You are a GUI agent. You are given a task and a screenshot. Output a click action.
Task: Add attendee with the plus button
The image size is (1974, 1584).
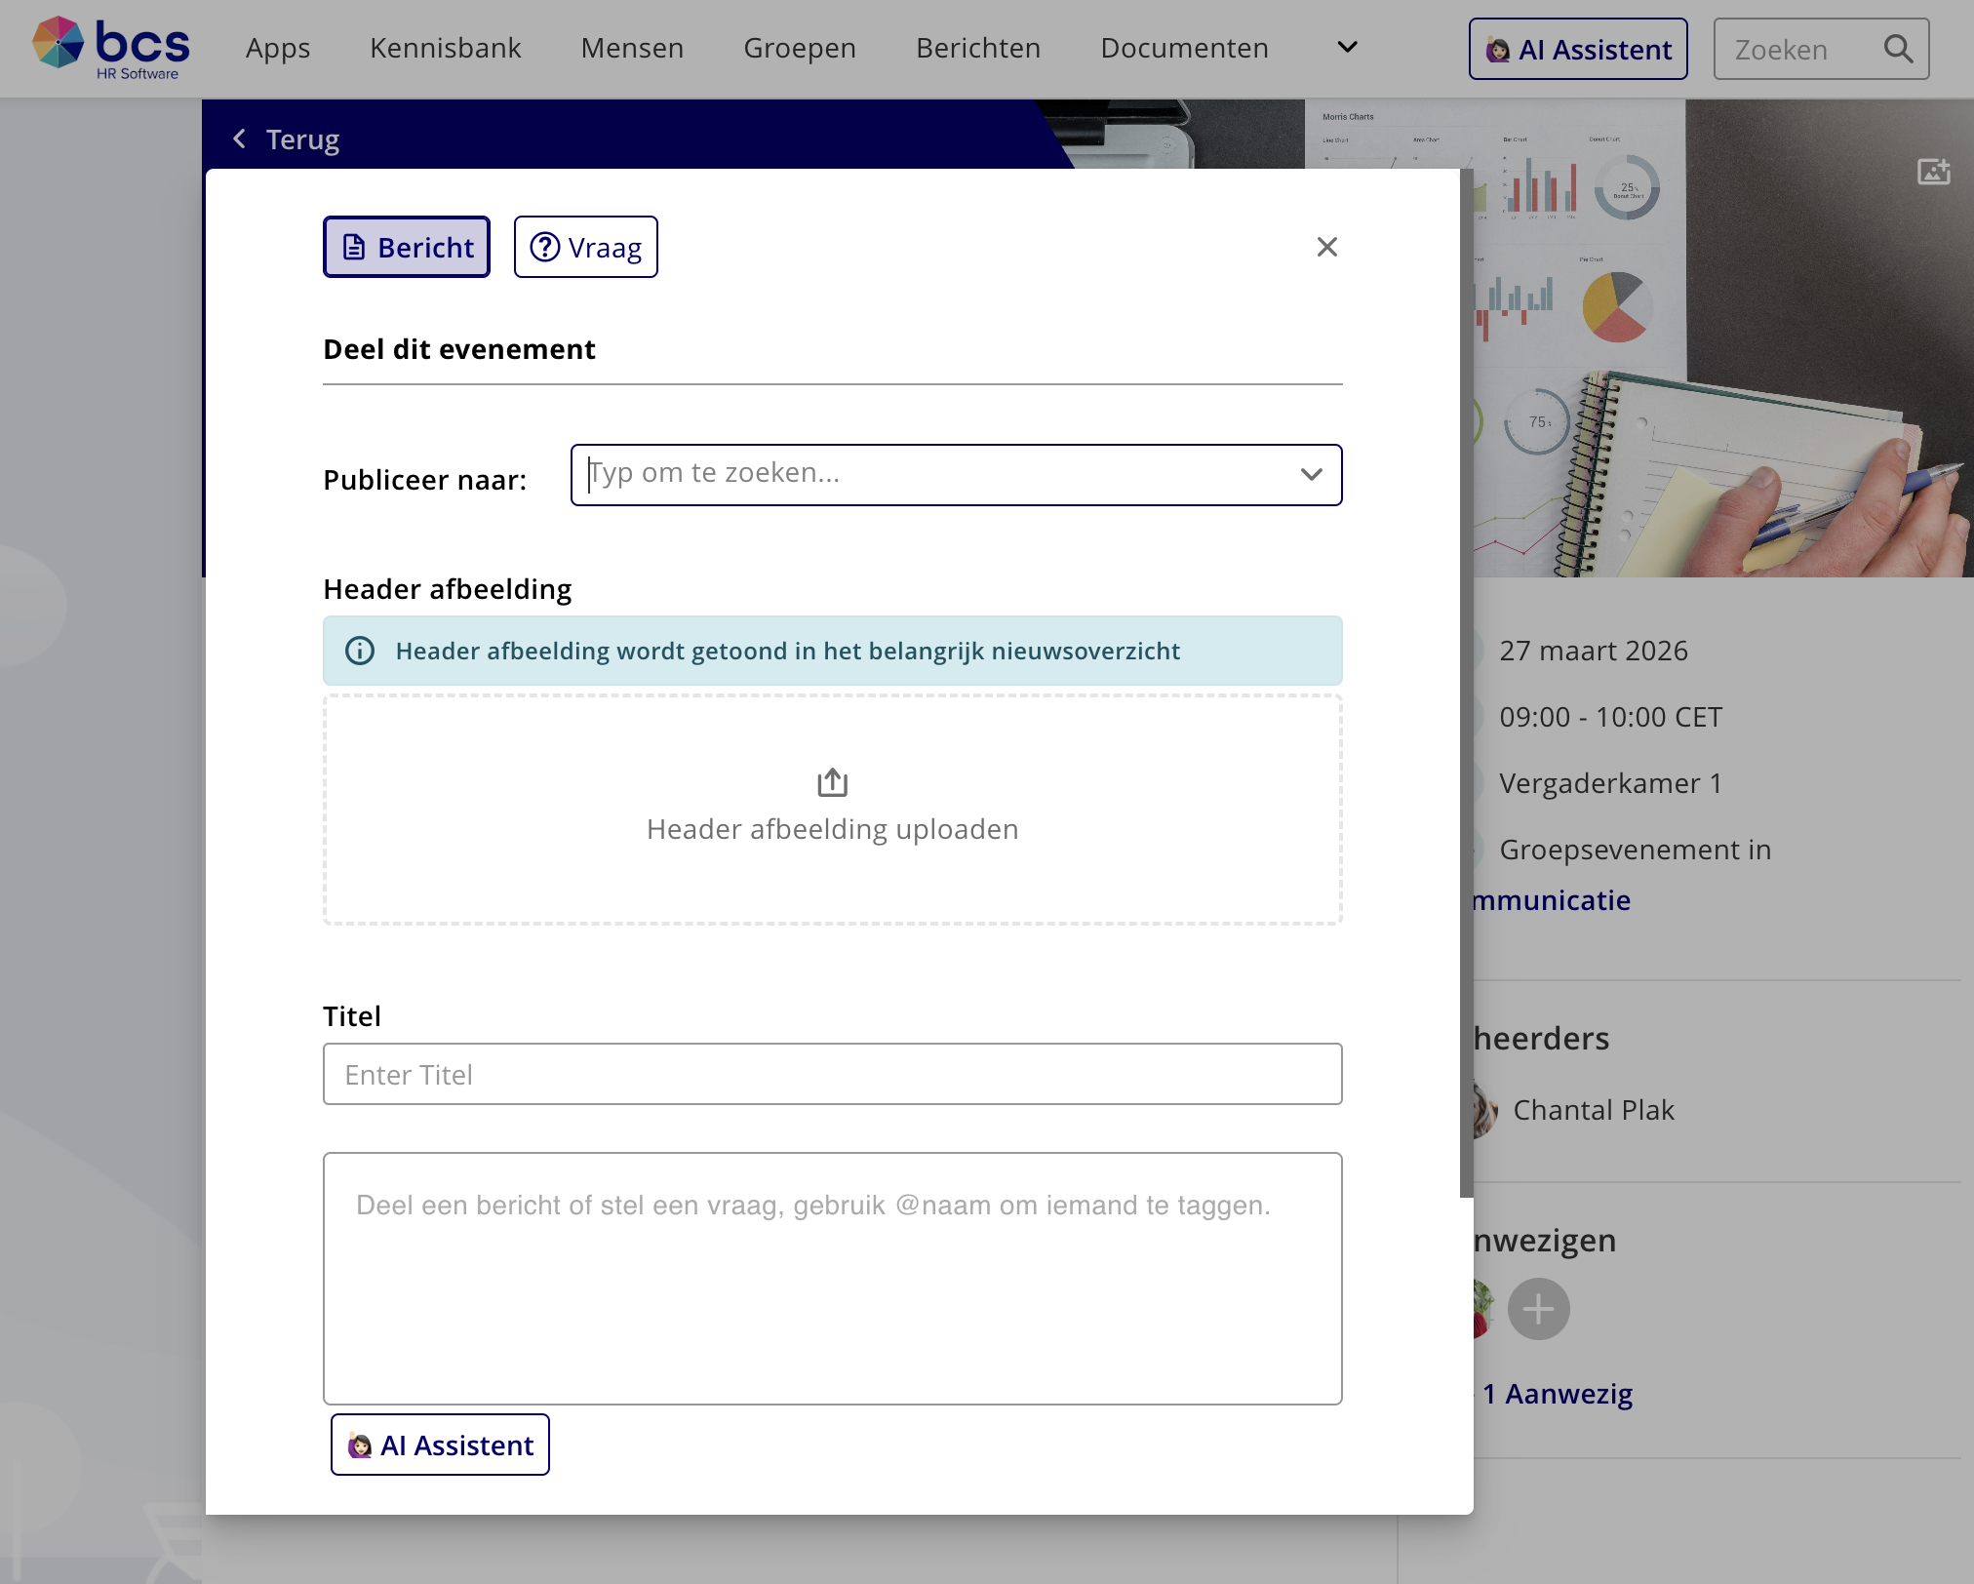pyautogui.click(x=1539, y=1309)
